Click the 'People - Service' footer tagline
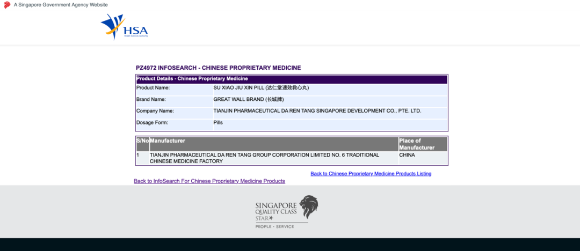580x251 pixels. [x=274, y=227]
